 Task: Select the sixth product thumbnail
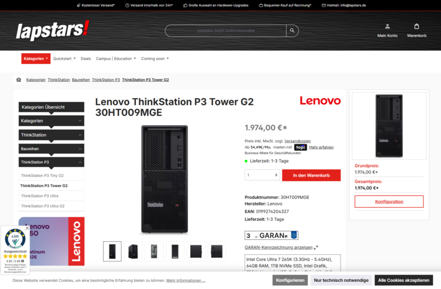(x=217, y=251)
